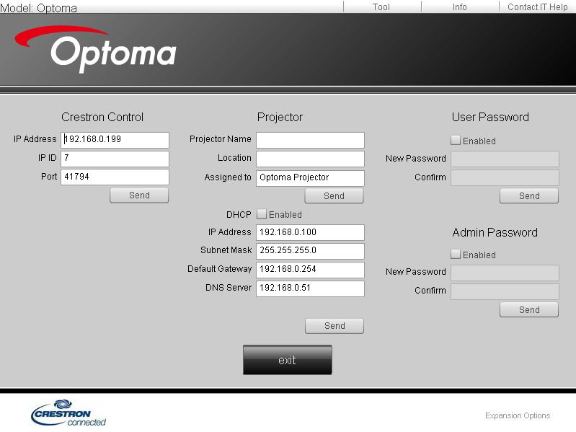Click the Projector Name label
This screenshot has width=576, height=432.
pyautogui.click(x=221, y=139)
